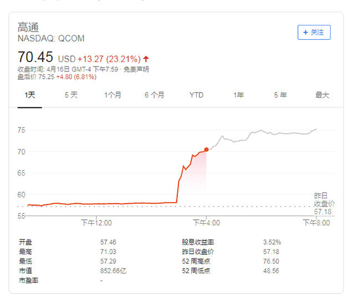Image resolution: width=355 pixels, height=298 pixels.
Task: Click the 60 y-axis label
Action: [21, 194]
